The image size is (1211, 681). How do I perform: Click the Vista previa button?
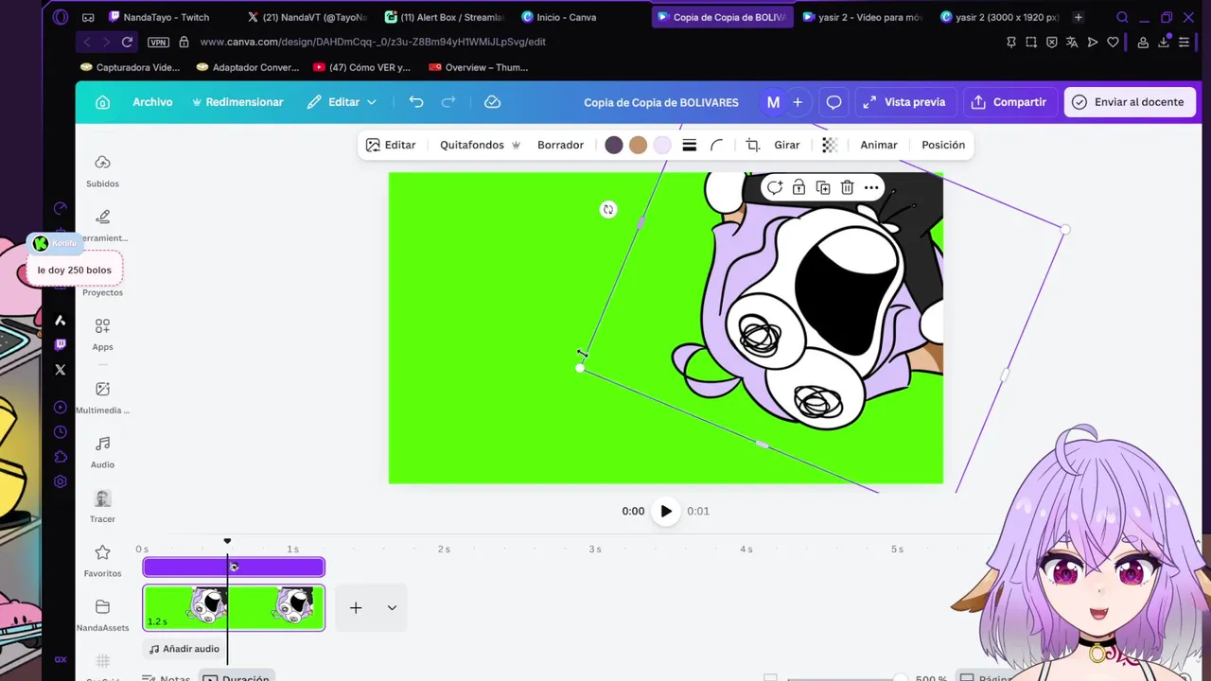(x=905, y=102)
